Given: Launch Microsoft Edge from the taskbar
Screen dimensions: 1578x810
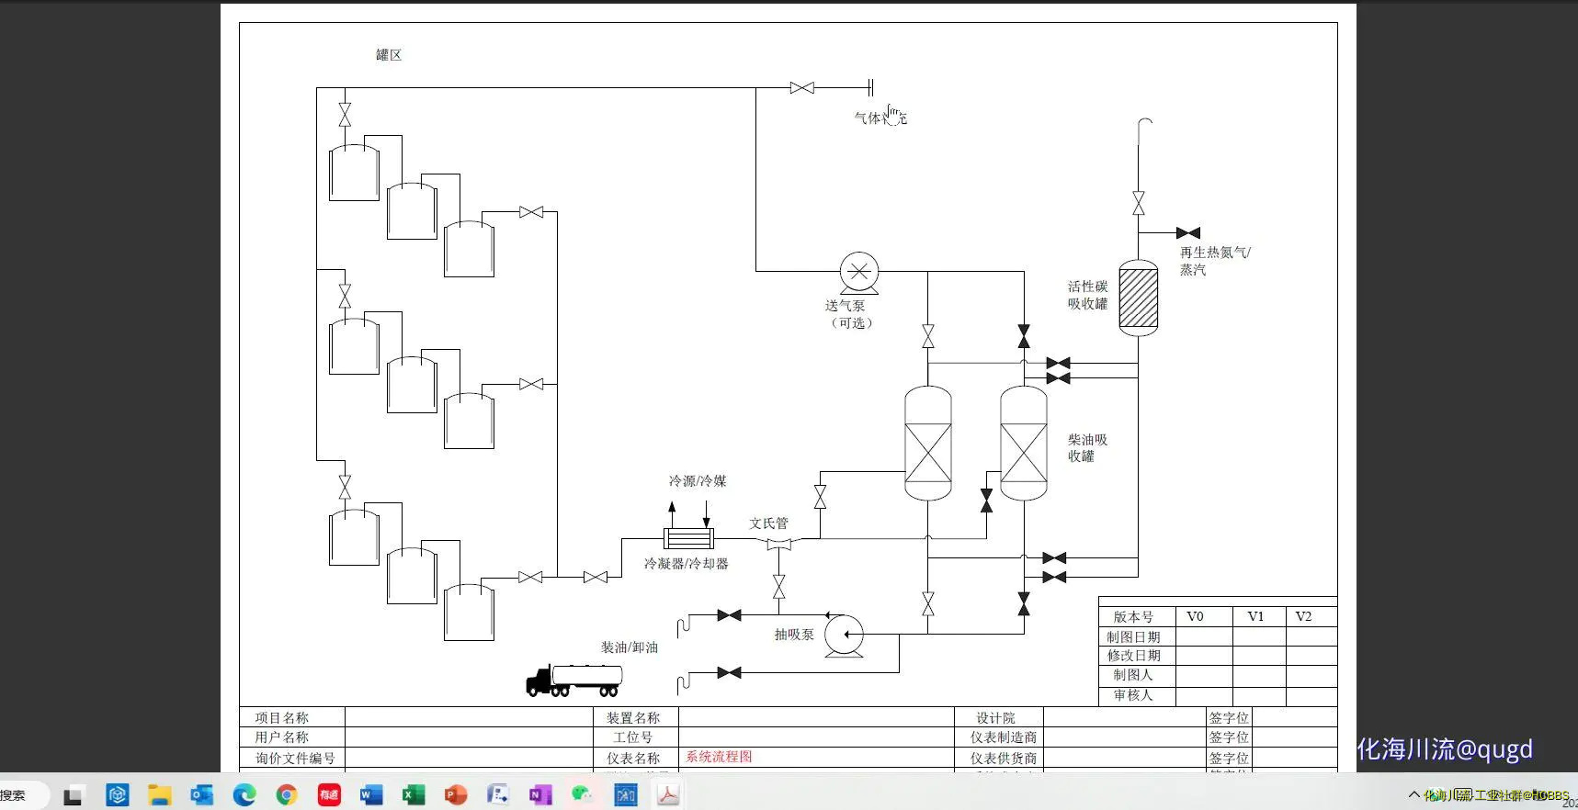Looking at the screenshot, I should pyautogui.click(x=244, y=795).
